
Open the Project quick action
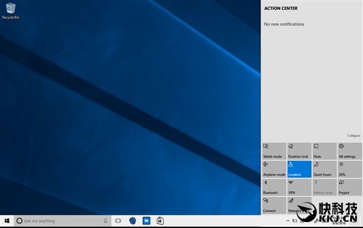pos(350,187)
